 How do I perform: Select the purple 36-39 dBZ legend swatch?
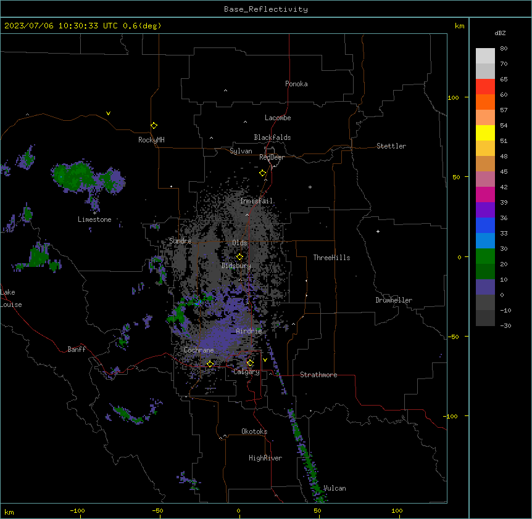point(485,210)
